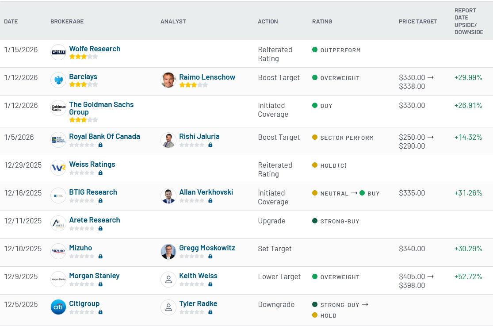Image resolution: width=493 pixels, height=326 pixels.
Task: Click the lock icon under Arete Research
Action: click(x=100, y=228)
